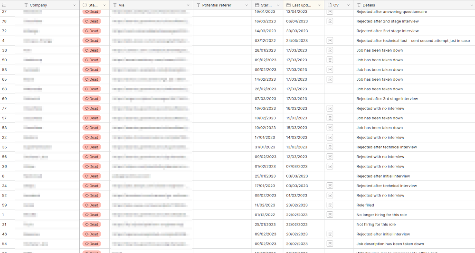Select row number 72
Screen dimensions: 475x253
tap(4, 31)
